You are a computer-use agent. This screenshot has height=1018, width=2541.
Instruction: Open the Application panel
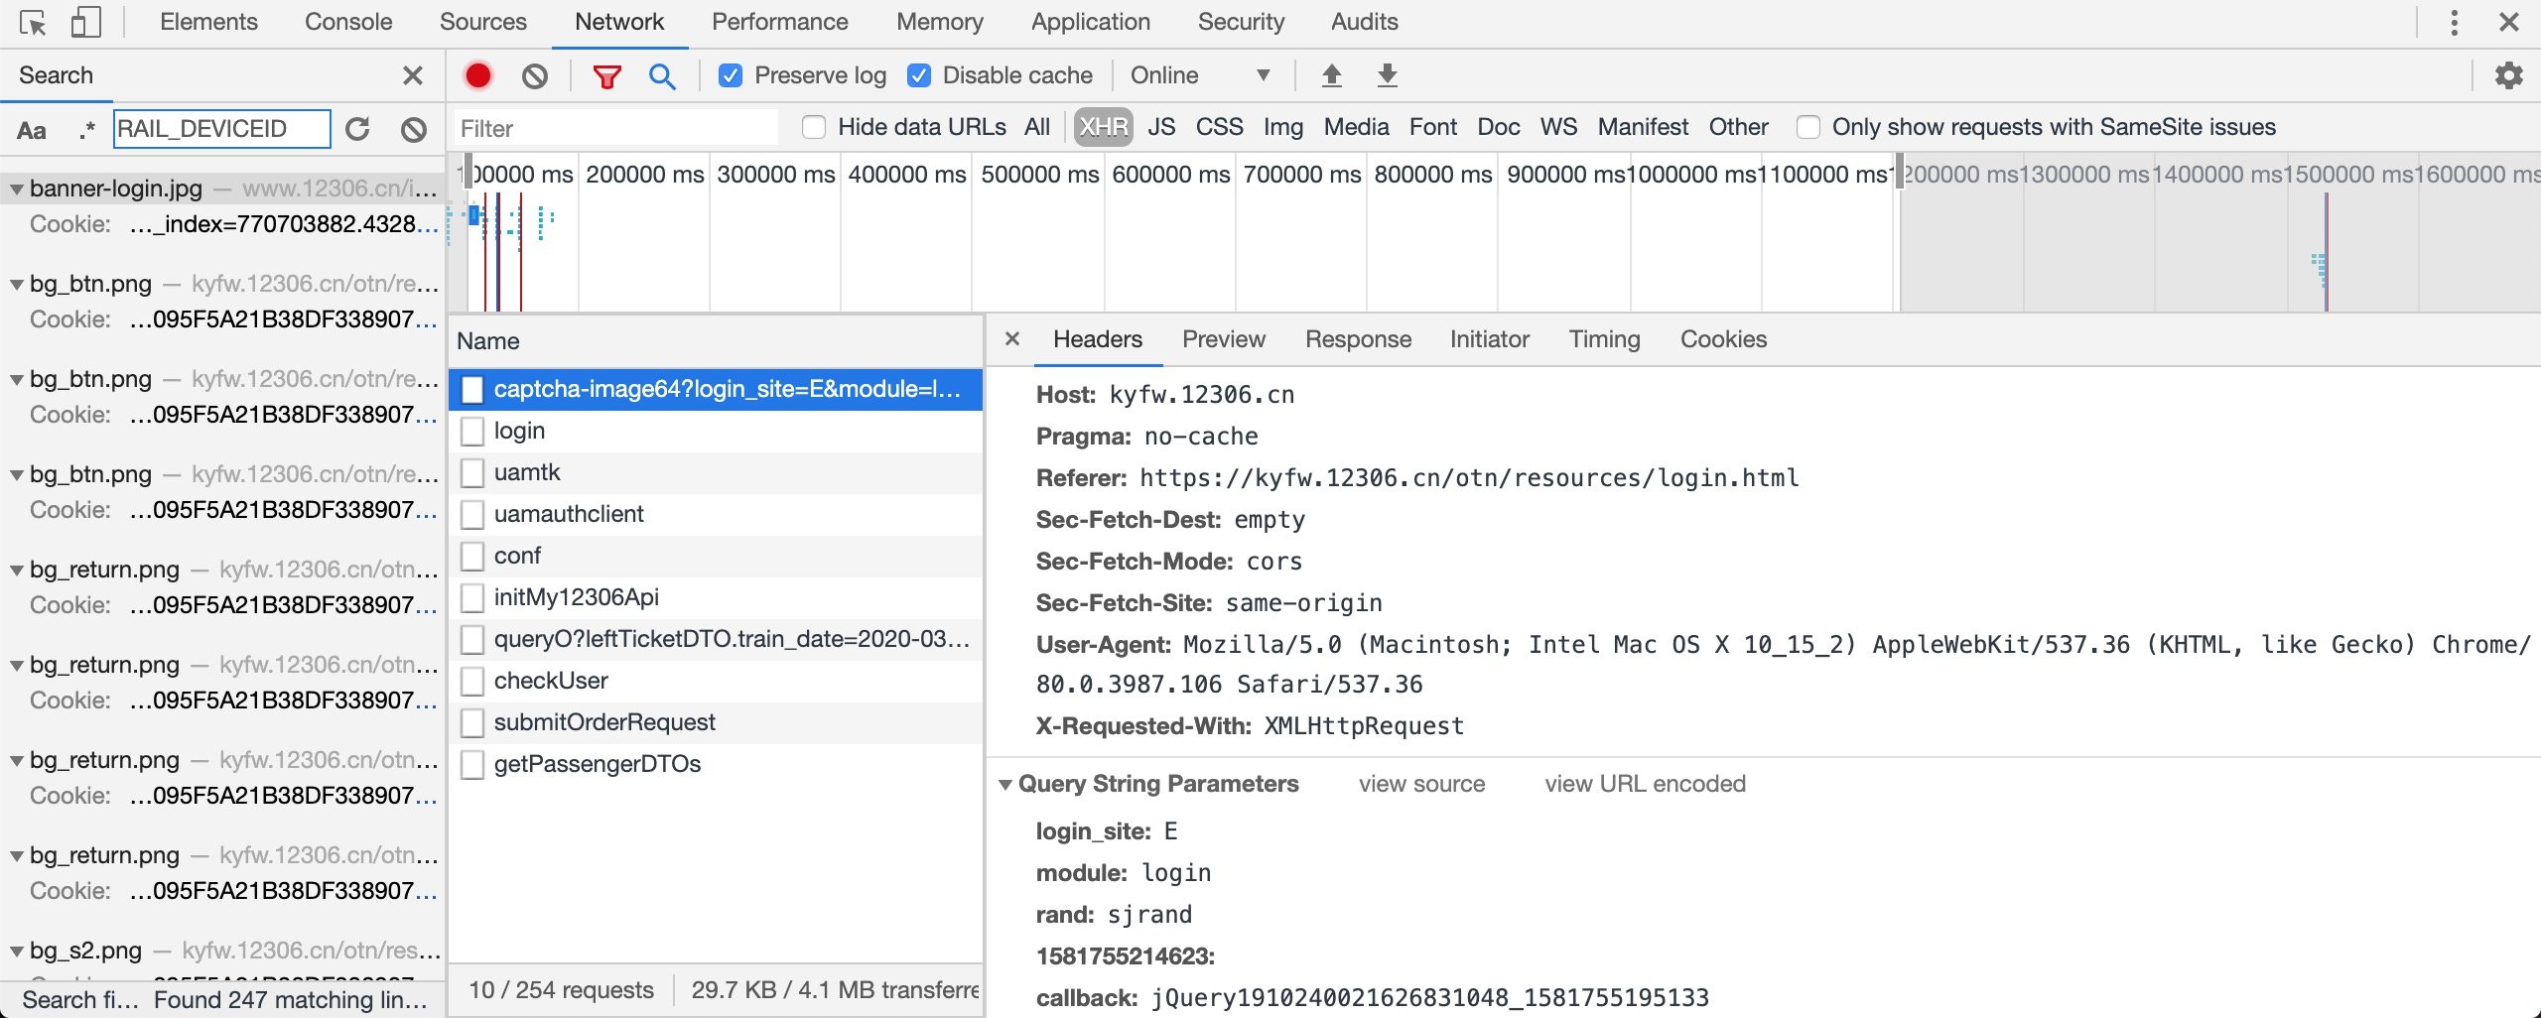(x=1089, y=21)
